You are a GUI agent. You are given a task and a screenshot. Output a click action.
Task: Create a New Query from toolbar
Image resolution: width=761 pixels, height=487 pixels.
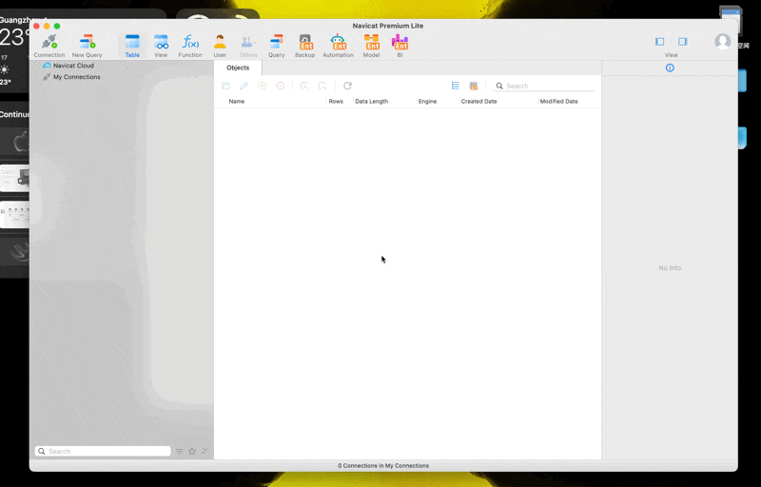pos(87,46)
